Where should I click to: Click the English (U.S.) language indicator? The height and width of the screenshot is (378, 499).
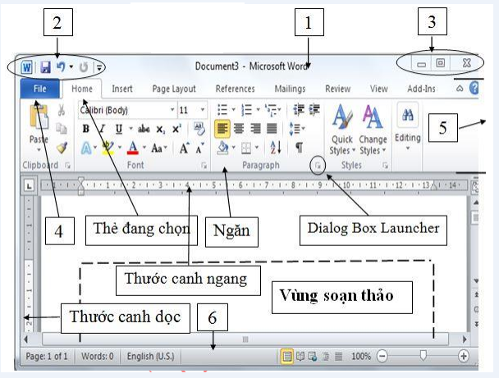tap(151, 357)
